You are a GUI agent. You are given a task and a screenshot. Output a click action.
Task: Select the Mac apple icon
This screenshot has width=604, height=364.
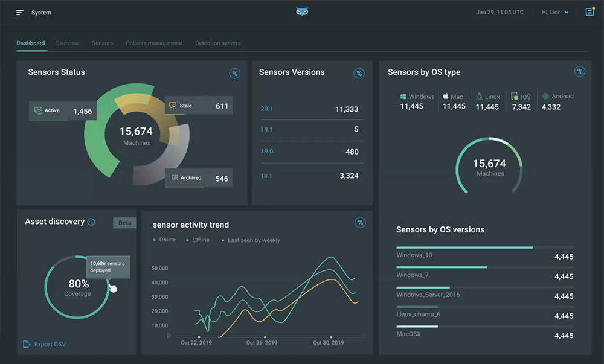tap(446, 96)
